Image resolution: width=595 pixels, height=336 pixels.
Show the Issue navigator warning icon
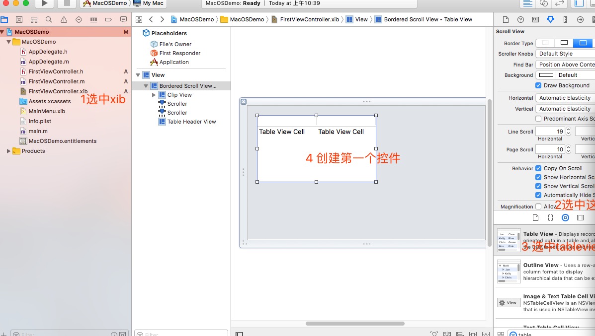[x=64, y=20]
